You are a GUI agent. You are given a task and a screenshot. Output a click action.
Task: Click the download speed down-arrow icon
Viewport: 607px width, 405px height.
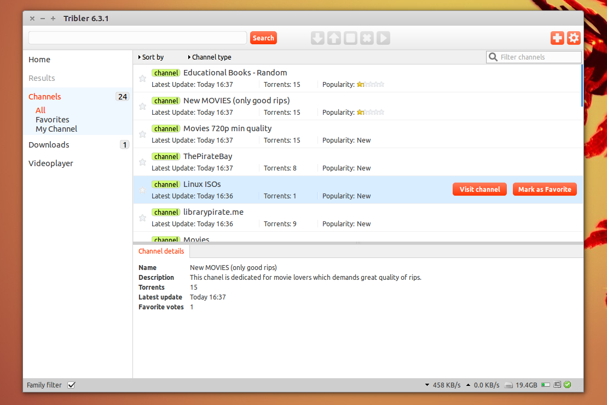point(427,385)
